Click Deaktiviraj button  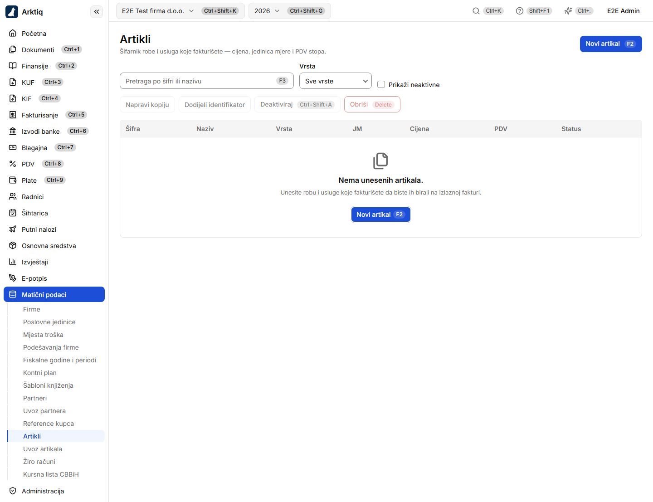click(297, 104)
